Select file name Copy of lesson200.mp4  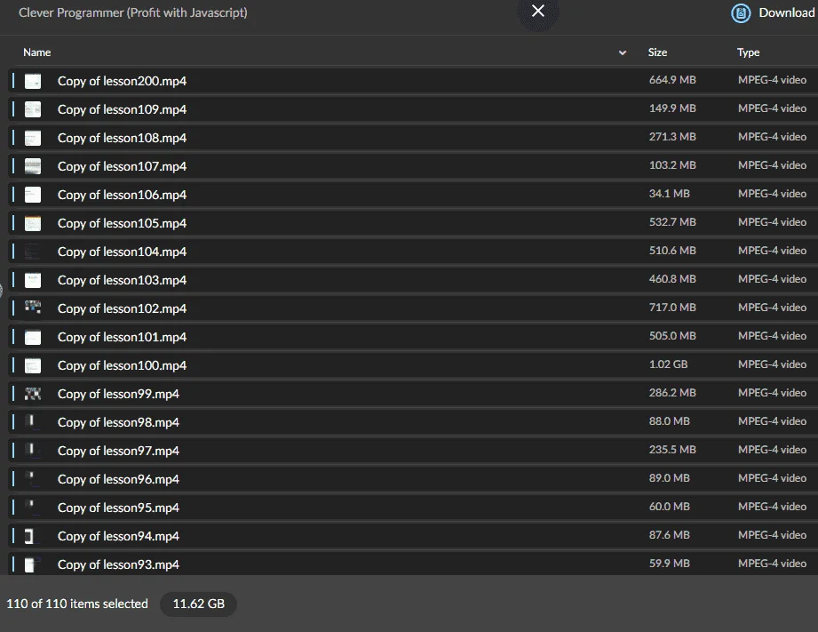(x=122, y=81)
